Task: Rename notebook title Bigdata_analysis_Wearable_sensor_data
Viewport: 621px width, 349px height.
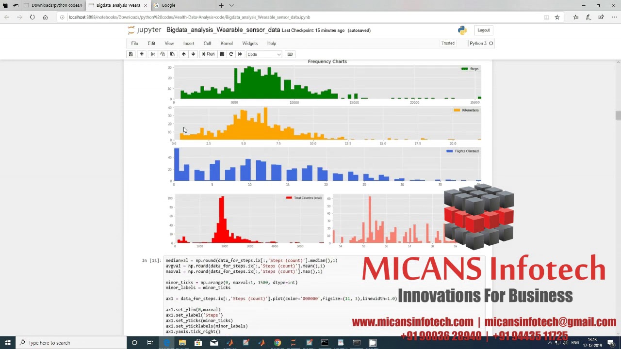Action: point(223,30)
